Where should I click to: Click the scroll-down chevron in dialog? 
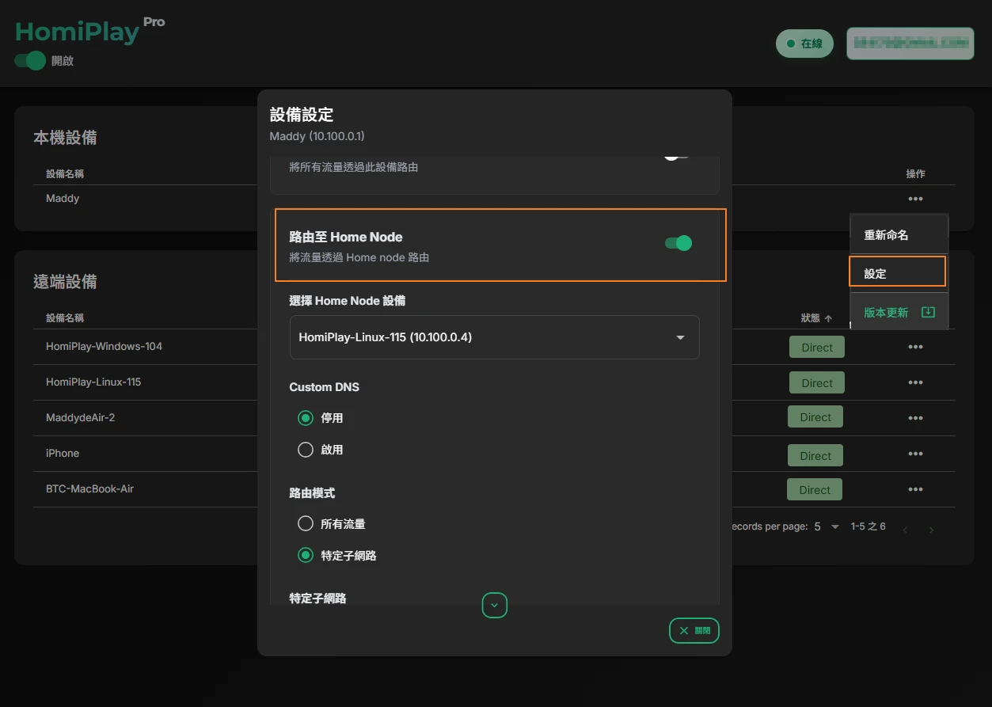point(495,606)
